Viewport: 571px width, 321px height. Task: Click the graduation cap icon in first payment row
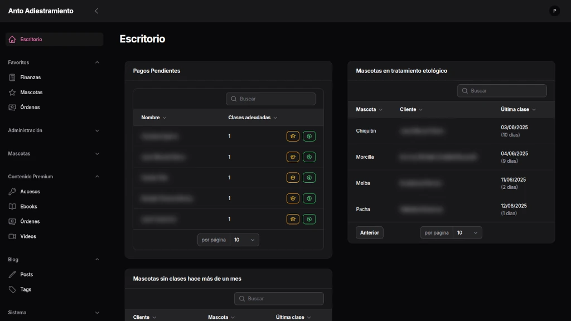coord(293,137)
